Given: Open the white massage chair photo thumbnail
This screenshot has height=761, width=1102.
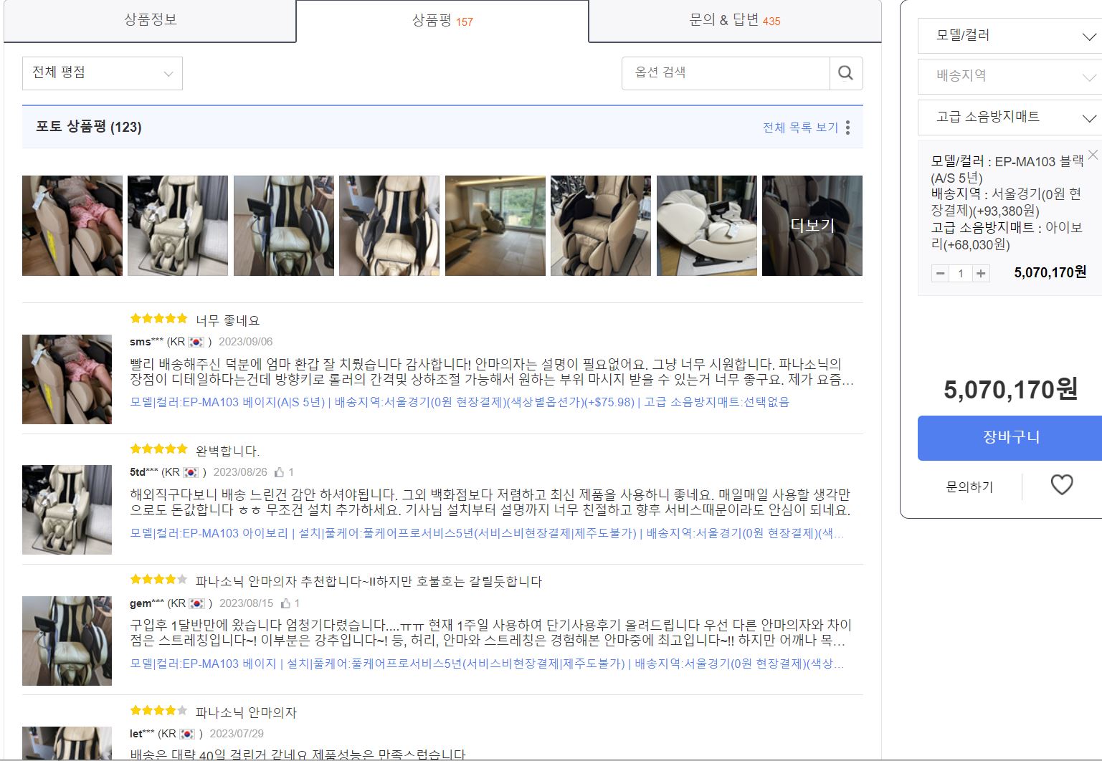Looking at the screenshot, I should (707, 226).
